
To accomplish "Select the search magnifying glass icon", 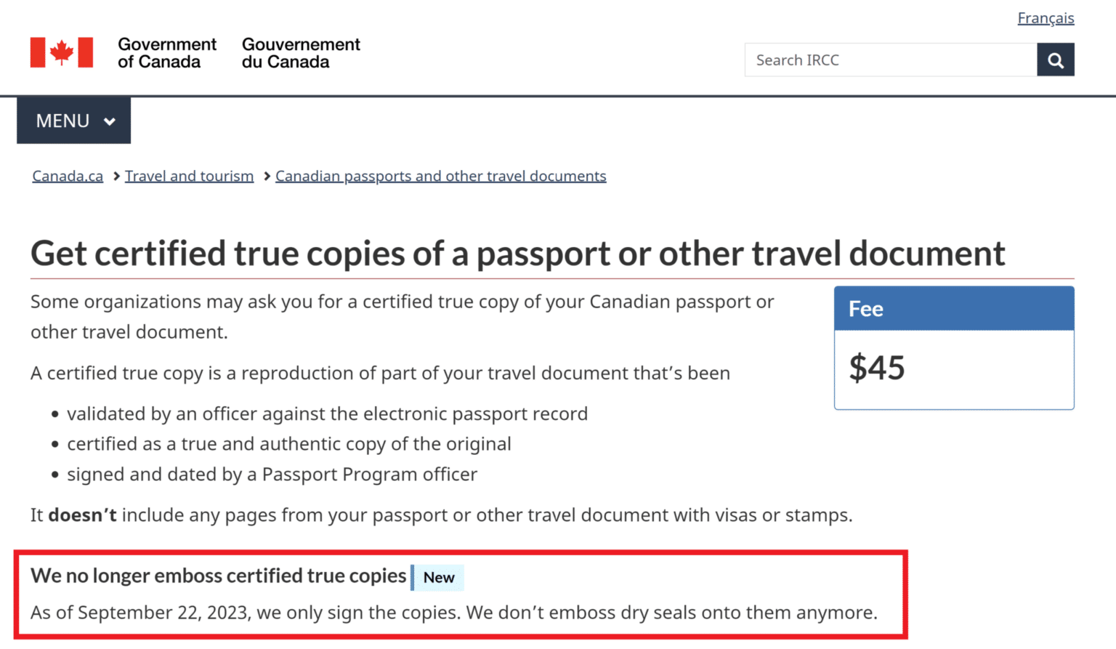I will 1055,60.
